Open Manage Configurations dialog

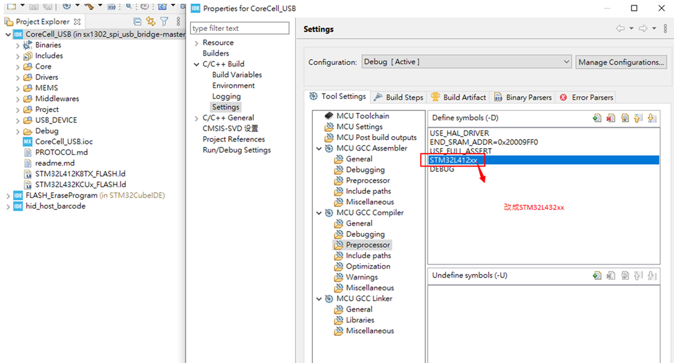click(621, 61)
